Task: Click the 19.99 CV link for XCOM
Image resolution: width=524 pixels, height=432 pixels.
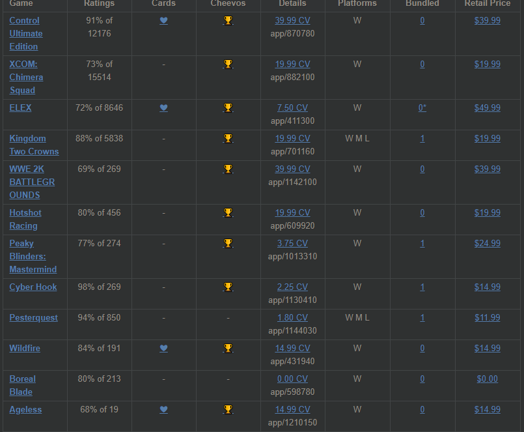Action: tap(292, 64)
